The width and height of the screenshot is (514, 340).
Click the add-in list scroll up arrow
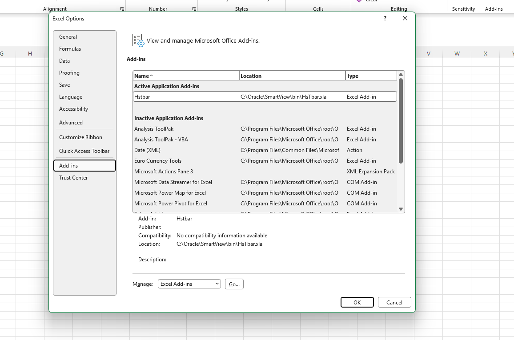(401, 74)
